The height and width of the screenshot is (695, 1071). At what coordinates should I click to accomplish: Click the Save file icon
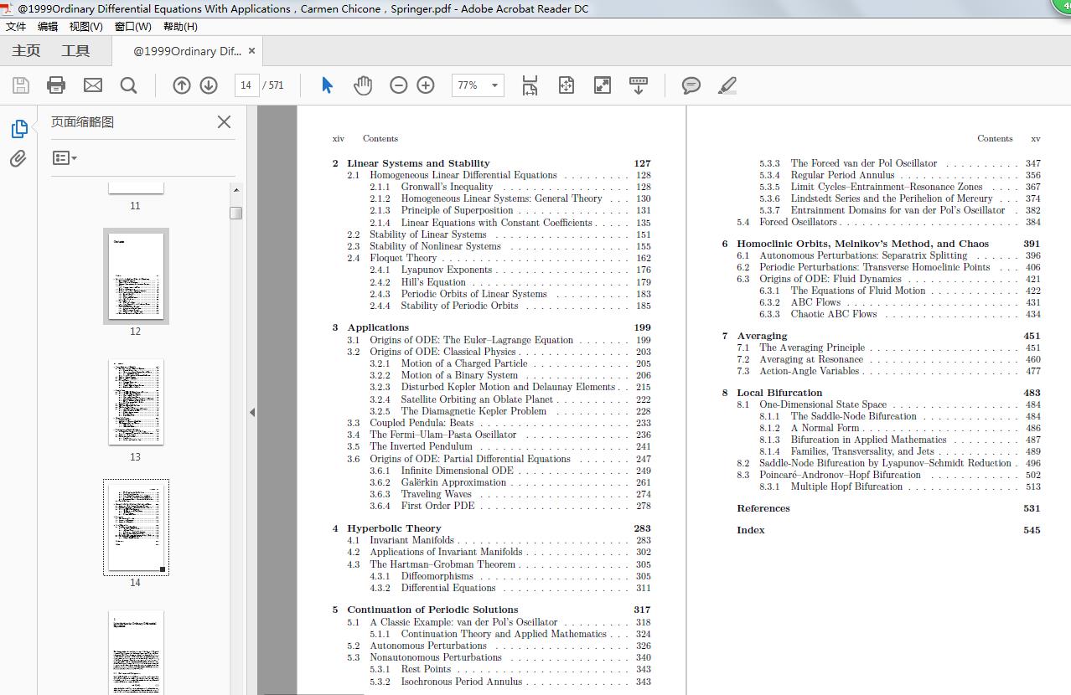(21, 85)
